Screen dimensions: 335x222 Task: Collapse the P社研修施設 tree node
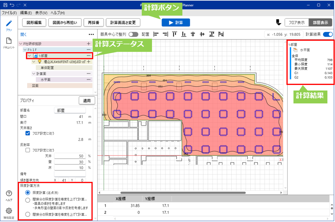click(21, 44)
